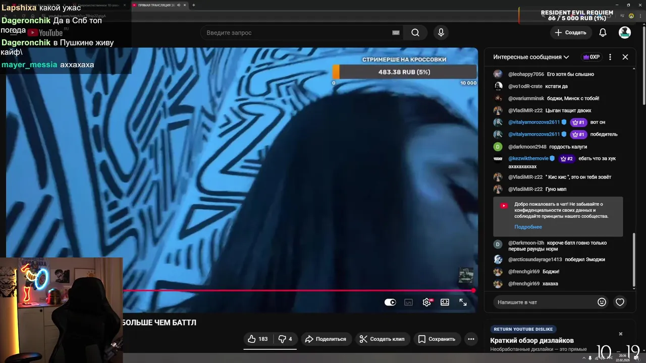Open the taskbar notification center icon
The image size is (646, 363).
(637, 357)
